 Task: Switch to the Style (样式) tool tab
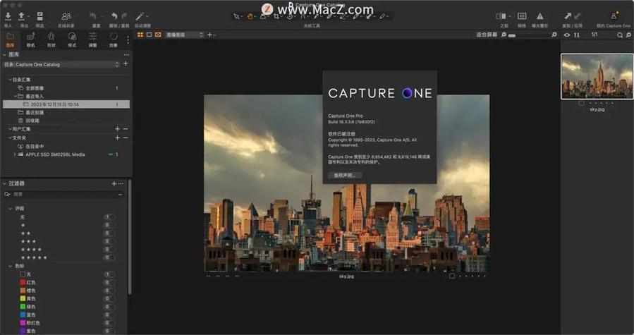72,39
